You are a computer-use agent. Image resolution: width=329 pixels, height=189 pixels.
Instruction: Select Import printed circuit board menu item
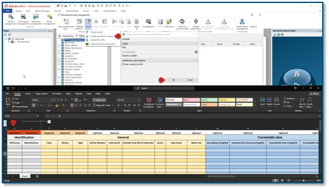coord(103,44)
